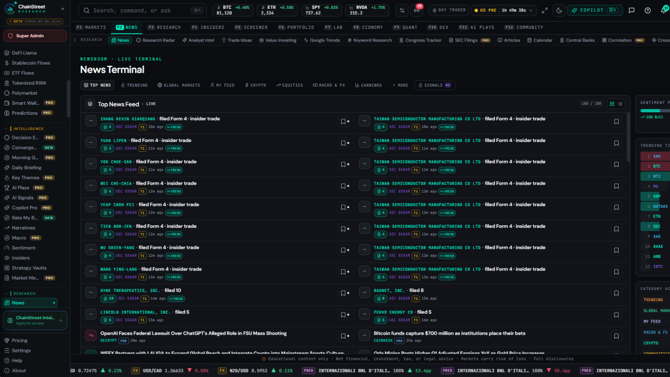The width and height of the screenshot is (670, 377).
Task: Open BTC price ticker 81,120
Action: 232,10
